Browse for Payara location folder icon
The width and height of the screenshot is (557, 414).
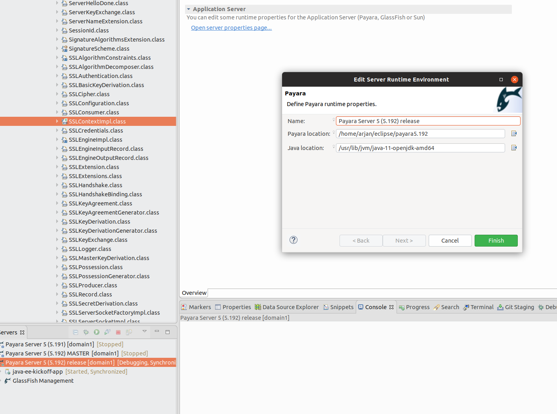pyautogui.click(x=514, y=134)
